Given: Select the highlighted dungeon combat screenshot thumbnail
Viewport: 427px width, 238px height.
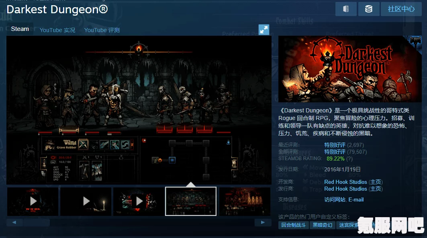Looking at the screenshot, I should pyautogui.click(x=191, y=201).
